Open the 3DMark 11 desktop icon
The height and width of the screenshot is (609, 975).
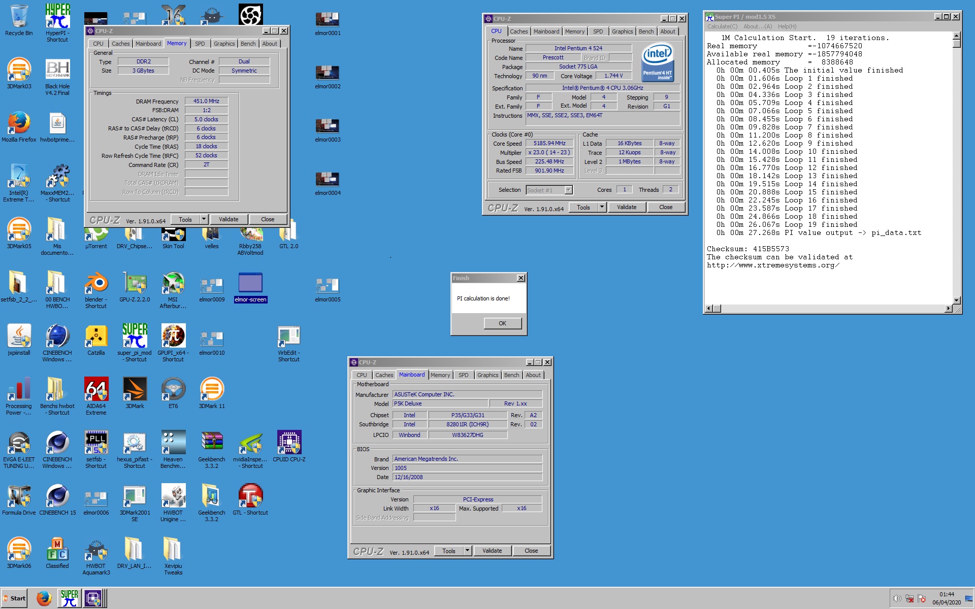(x=212, y=393)
